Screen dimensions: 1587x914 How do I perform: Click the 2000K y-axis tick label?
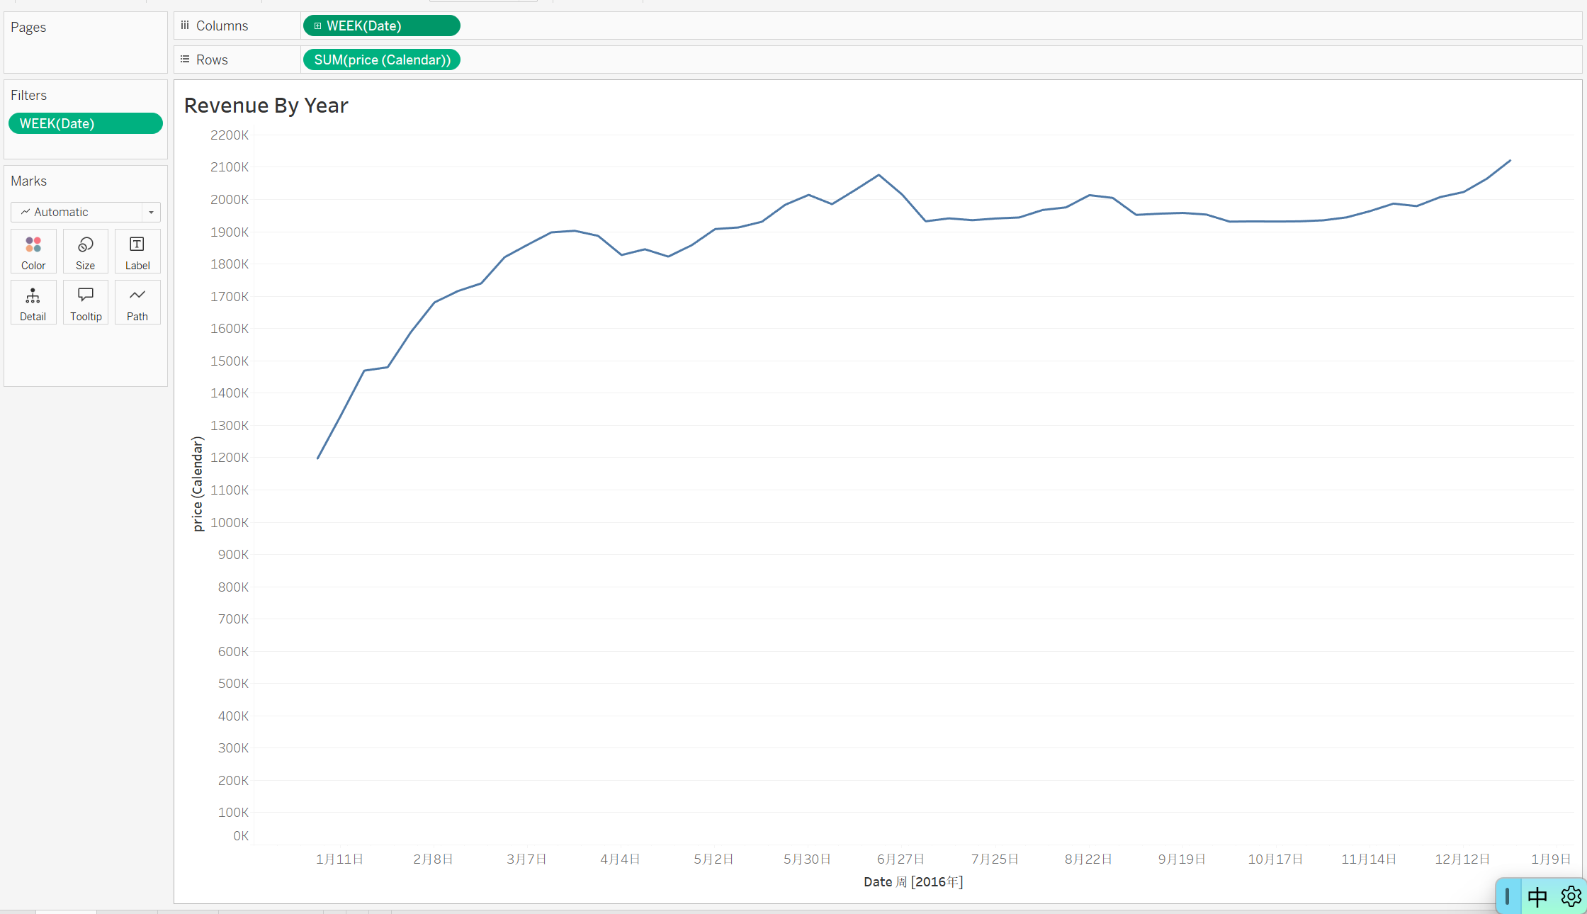(x=229, y=200)
